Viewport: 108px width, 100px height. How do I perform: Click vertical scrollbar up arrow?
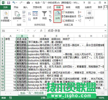click(106, 36)
